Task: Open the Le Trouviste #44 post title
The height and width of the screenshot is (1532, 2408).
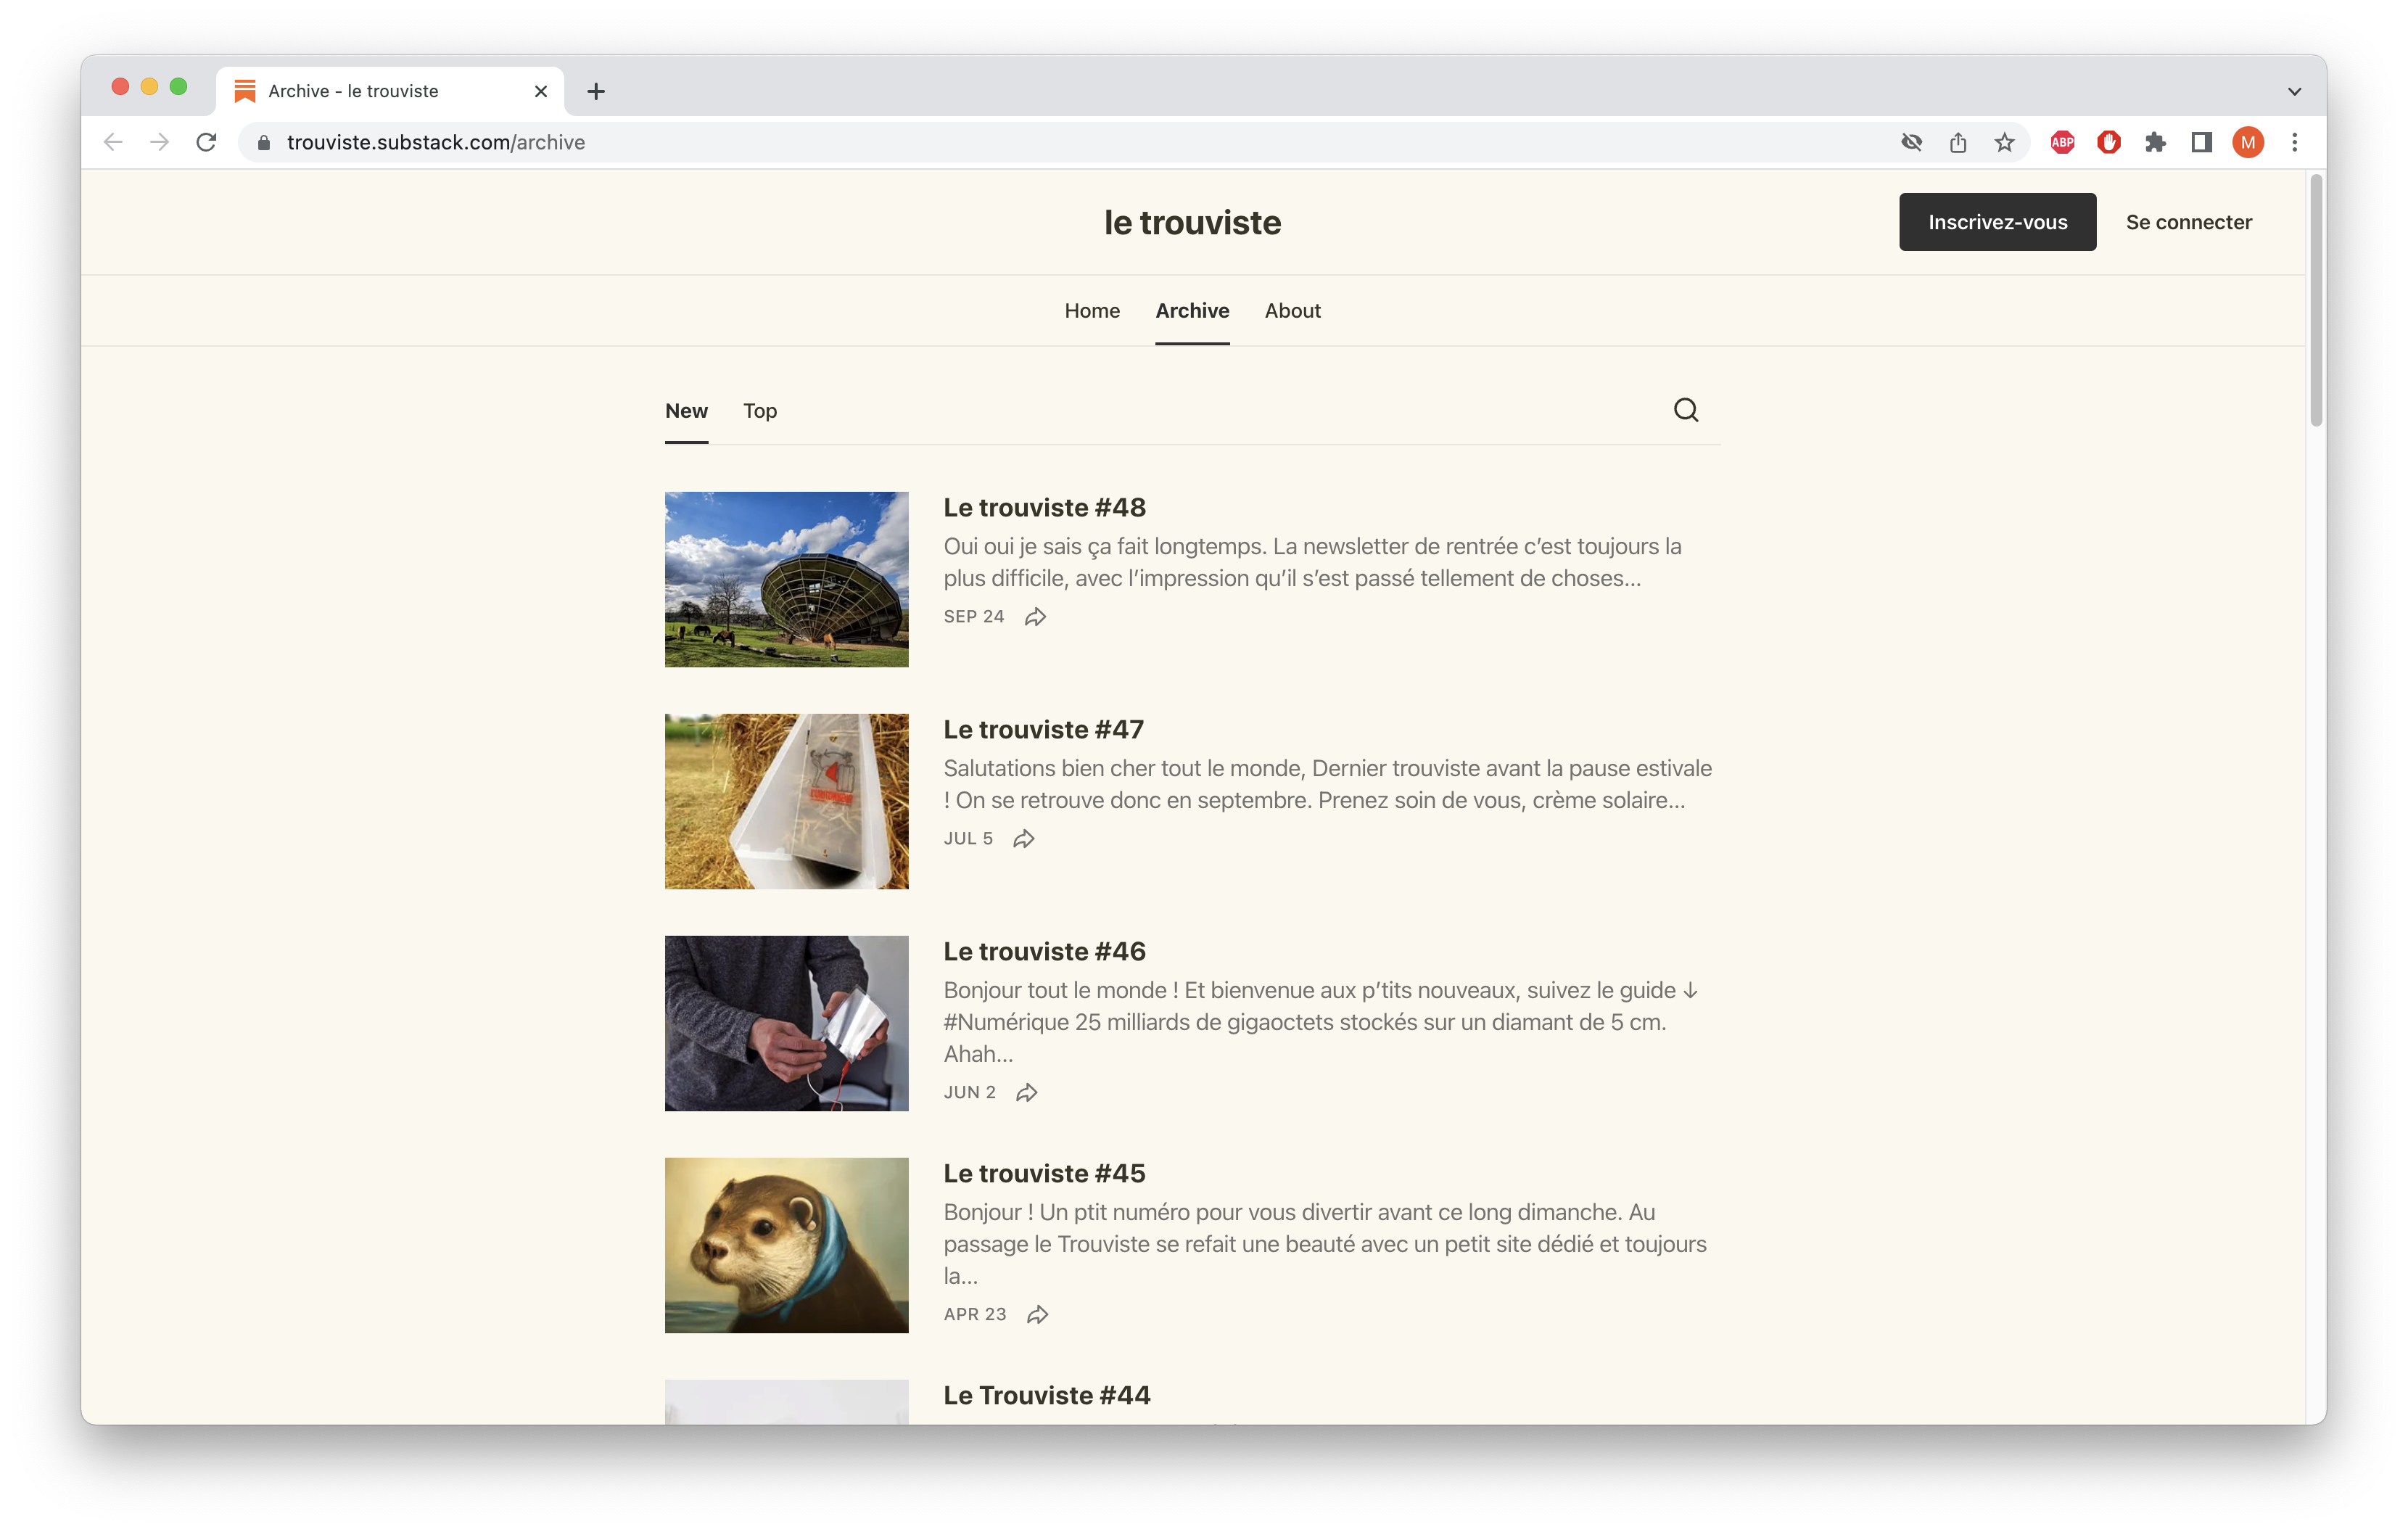Action: coord(1047,1395)
